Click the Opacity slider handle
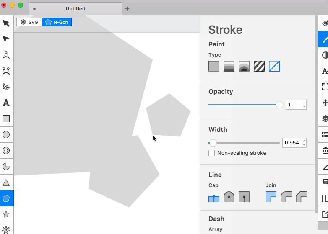Viewport: 328px width, 234px height. pos(279,105)
